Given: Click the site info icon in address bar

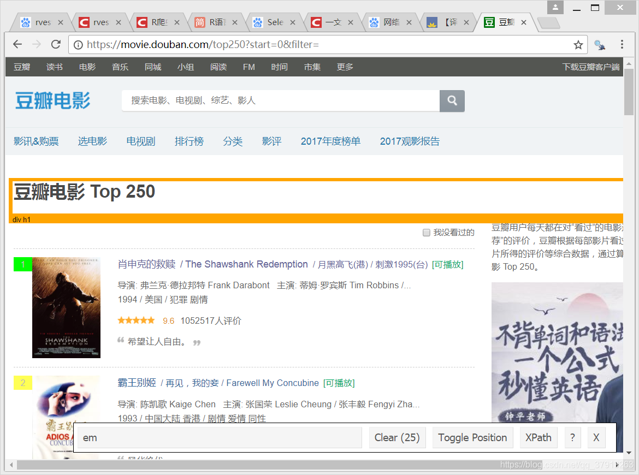Looking at the screenshot, I should pos(78,45).
